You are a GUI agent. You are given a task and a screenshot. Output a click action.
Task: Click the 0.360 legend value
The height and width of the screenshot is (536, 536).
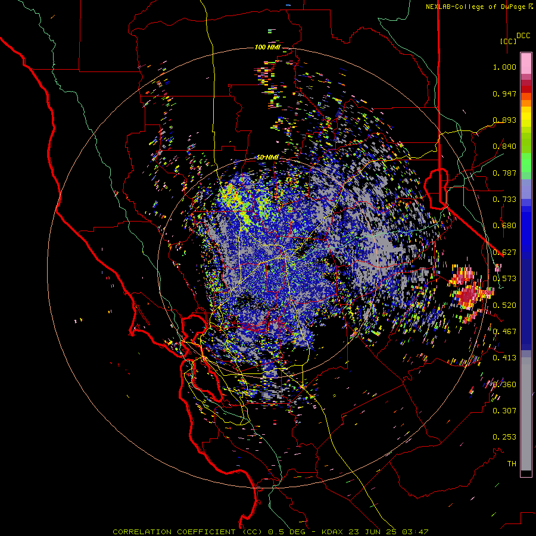point(504,385)
